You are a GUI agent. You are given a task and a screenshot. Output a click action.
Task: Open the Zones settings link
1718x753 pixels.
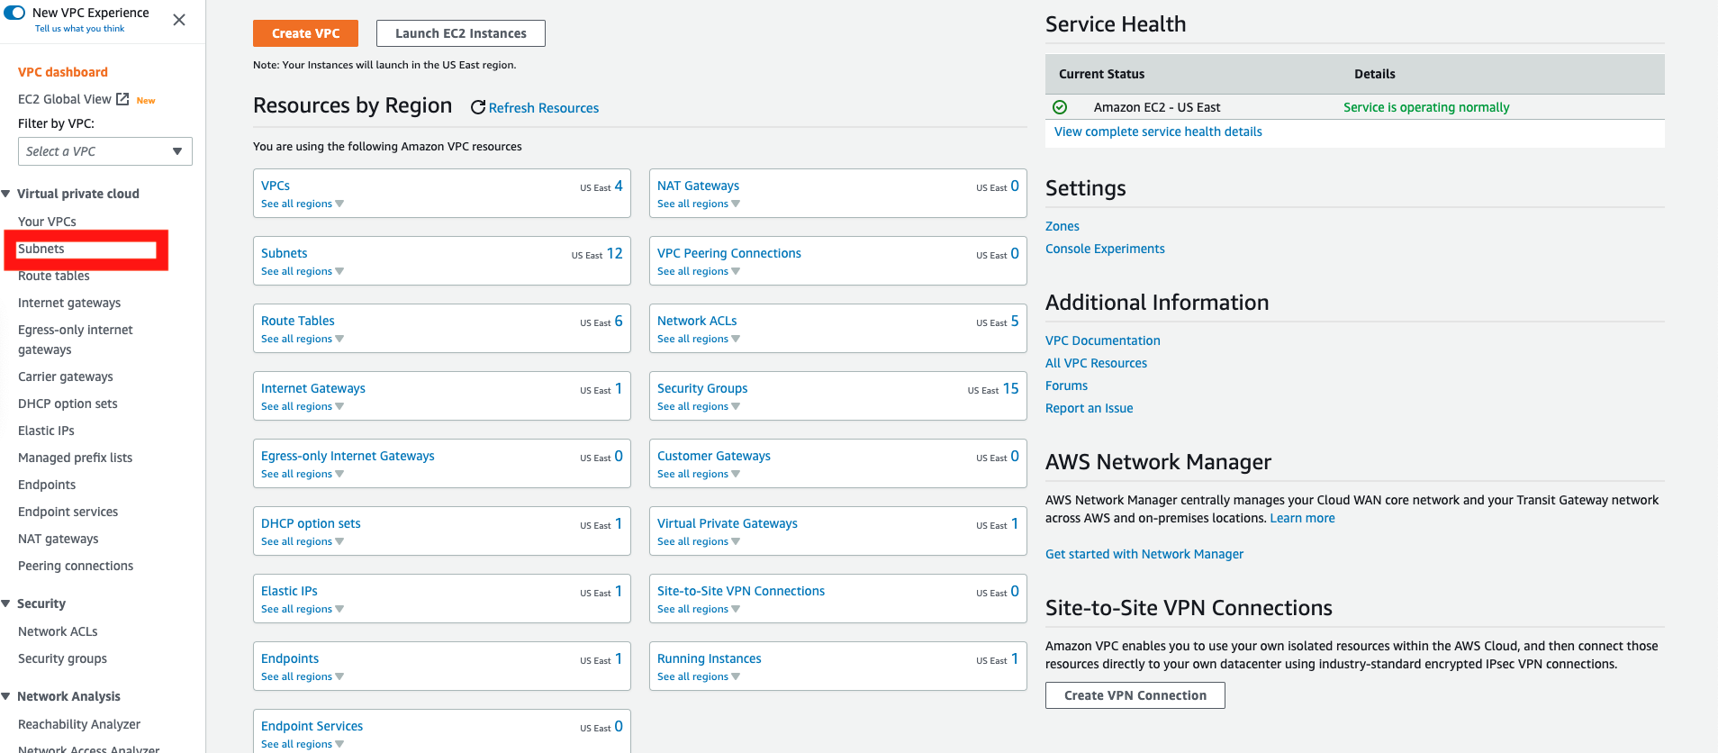click(x=1062, y=226)
